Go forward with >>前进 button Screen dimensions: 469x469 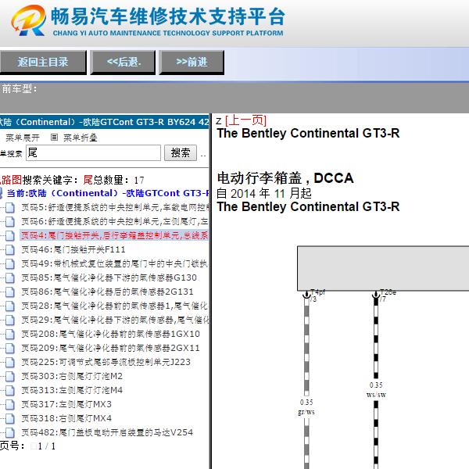click(192, 63)
